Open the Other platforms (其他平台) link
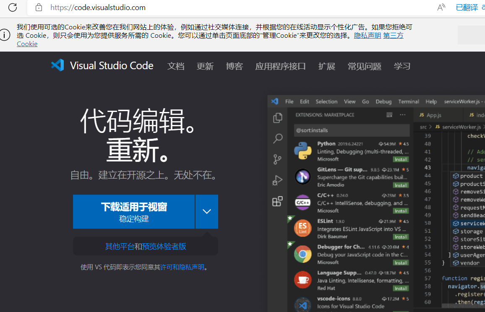This screenshot has width=485, height=312. (x=120, y=247)
